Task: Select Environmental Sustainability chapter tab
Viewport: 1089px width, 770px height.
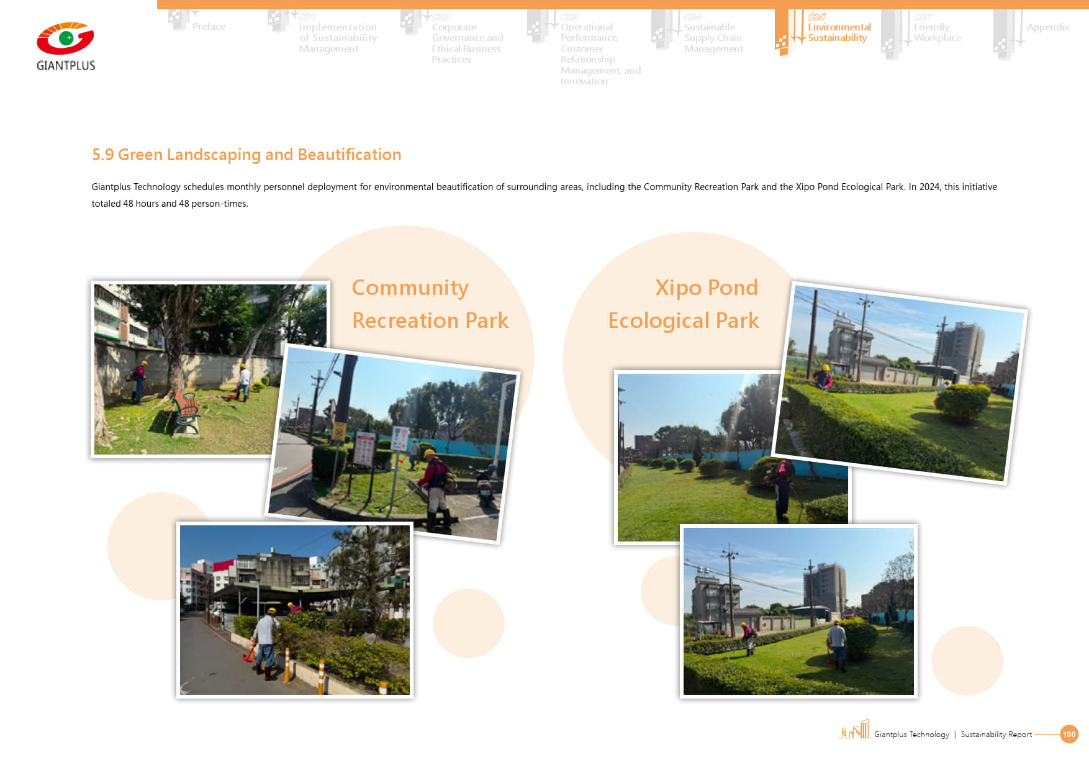Action: click(839, 32)
